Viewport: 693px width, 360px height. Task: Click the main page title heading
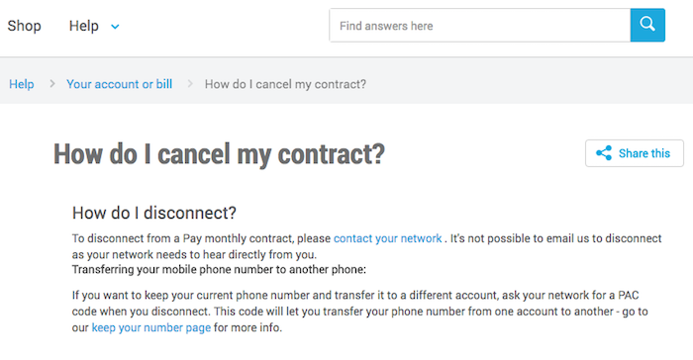tap(219, 154)
